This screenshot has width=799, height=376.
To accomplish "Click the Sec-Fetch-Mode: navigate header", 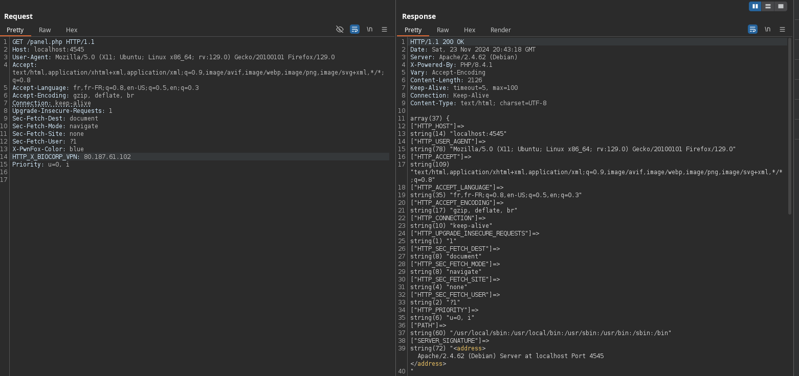I will coord(55,126).
